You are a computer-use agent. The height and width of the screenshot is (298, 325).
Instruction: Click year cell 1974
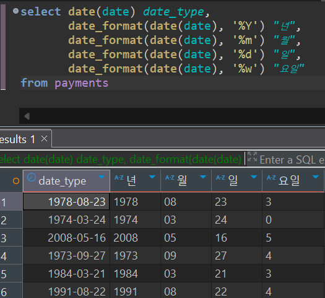pyautogui.click(x=136, y=220)
